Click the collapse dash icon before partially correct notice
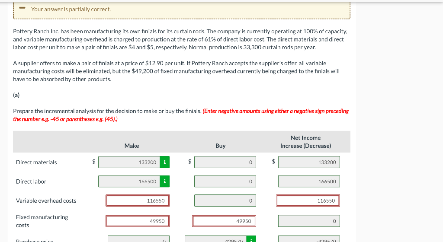The image size is (443, 242). click(x=22, y=8)
